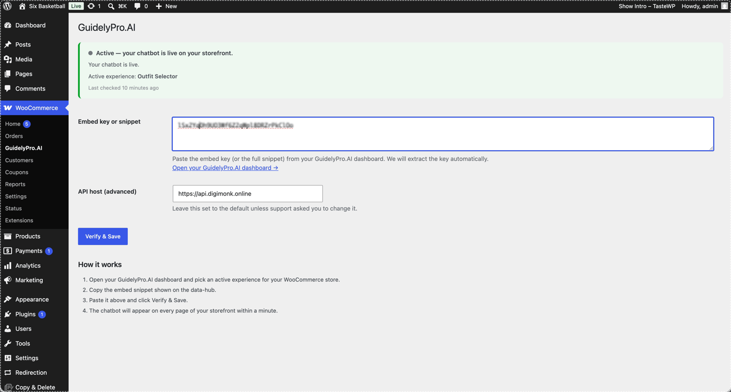Open the Reports submenu item
Viewport: 731px width, 392px height.
[x=15, y=184]
